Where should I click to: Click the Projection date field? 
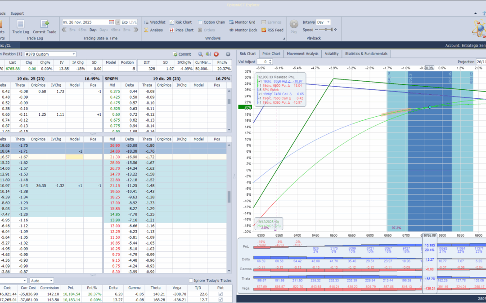point(481,62)
